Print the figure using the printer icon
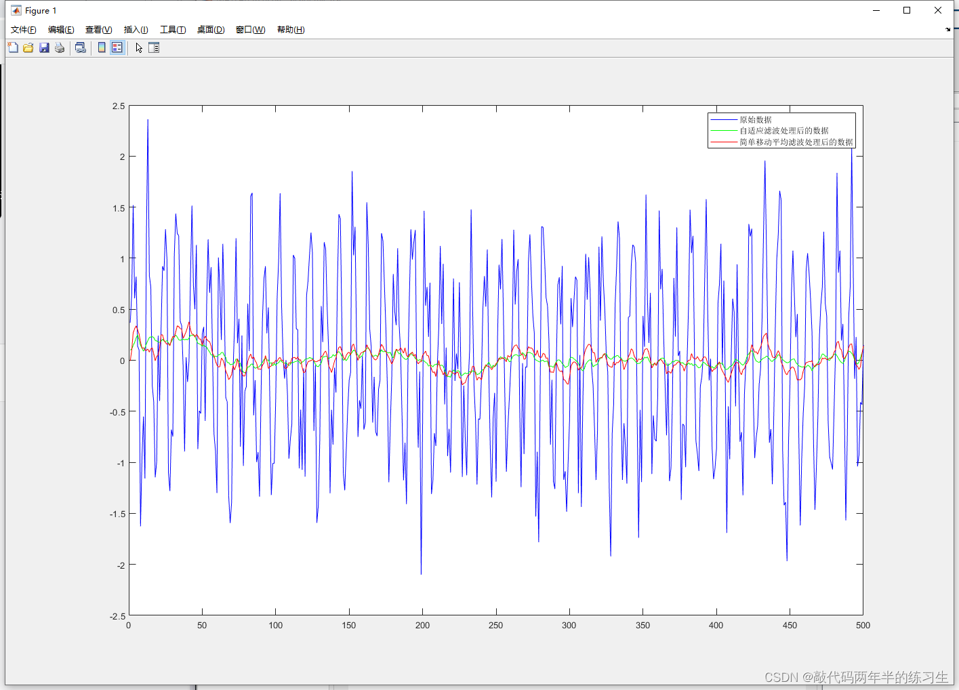The image size is (959, 690). click(60, 47)
